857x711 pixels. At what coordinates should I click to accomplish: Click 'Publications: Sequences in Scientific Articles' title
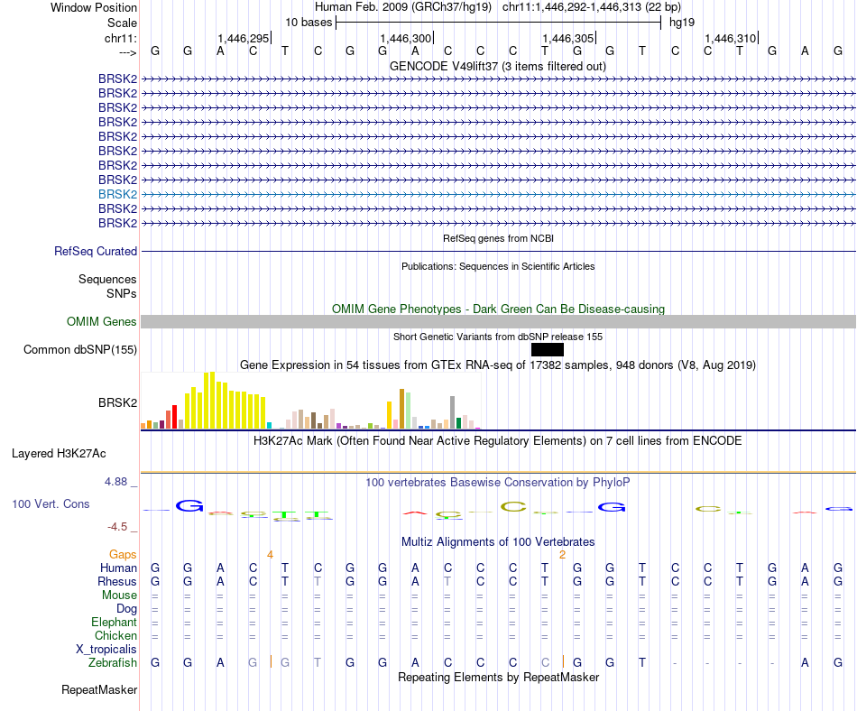(x=498, y=266)
